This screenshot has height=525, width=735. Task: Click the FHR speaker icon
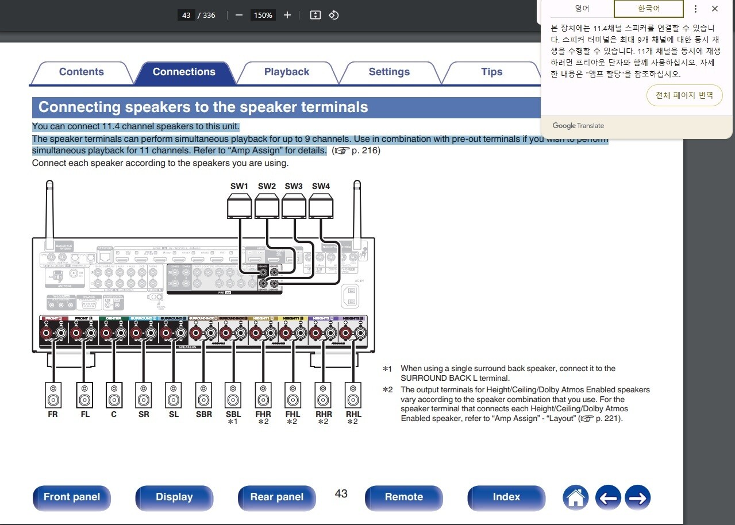click(263, 395)
